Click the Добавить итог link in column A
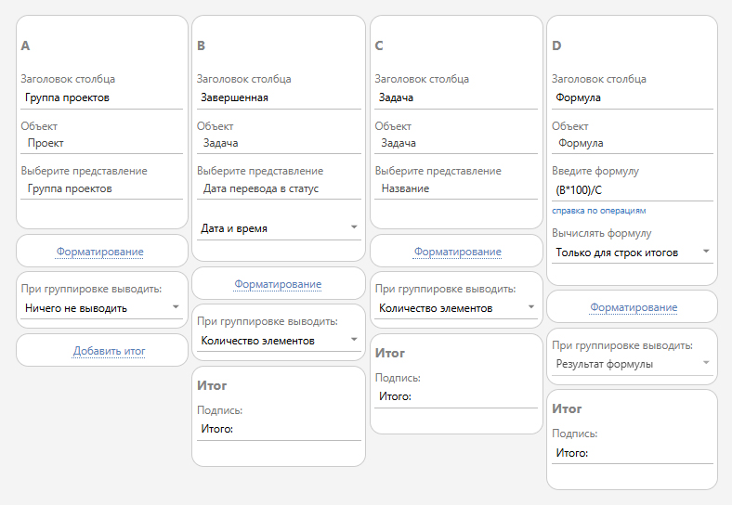This screenshot has height=505, width=732. pyautogui.click(x=110, y=351)
